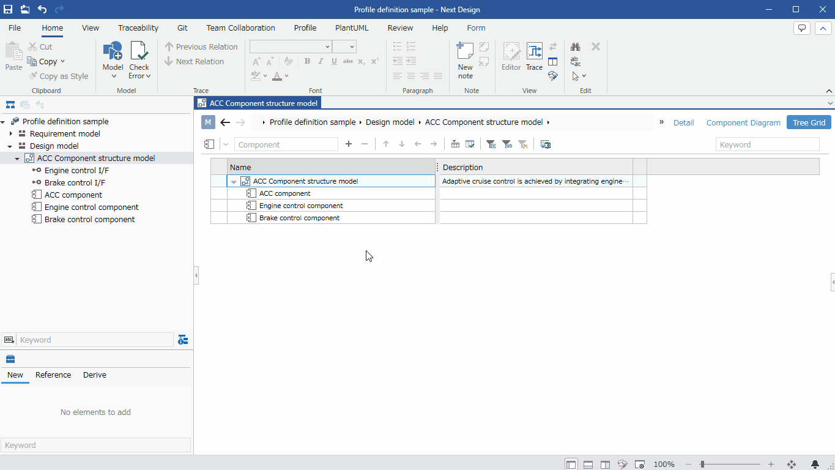The height and width of the screenshot is (470, 835).
Task: Click the add (plus) button in grid toolbar
Action: (349, 144)
